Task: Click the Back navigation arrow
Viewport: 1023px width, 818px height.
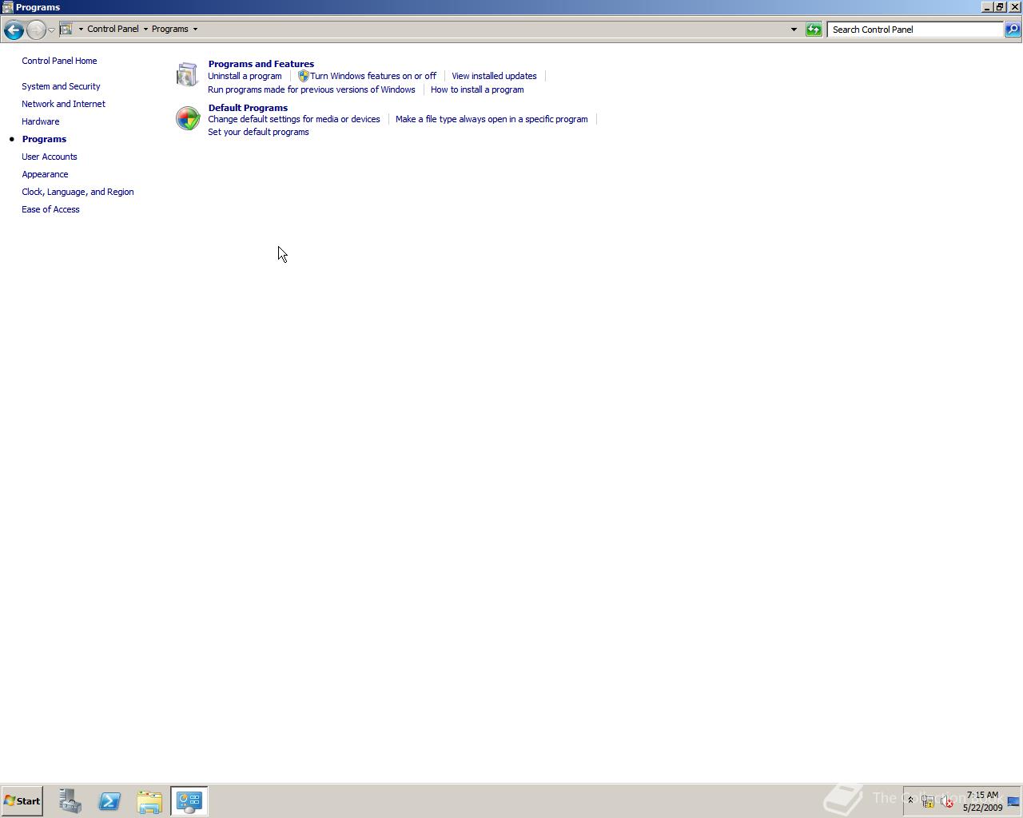Action: click(13, 30)
